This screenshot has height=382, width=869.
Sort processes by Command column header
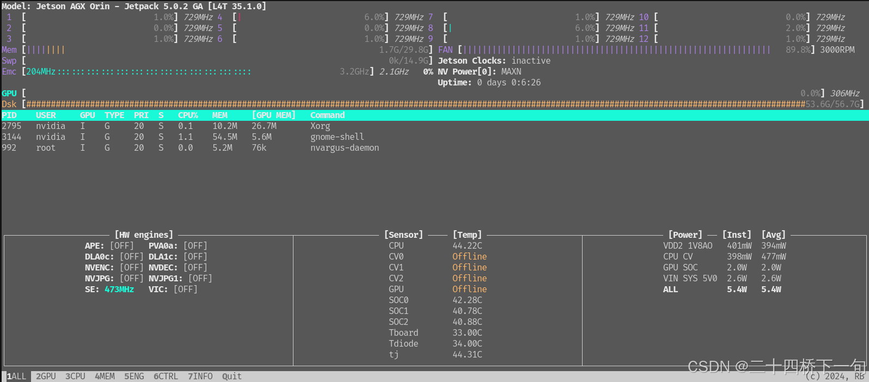pos(327,115)
